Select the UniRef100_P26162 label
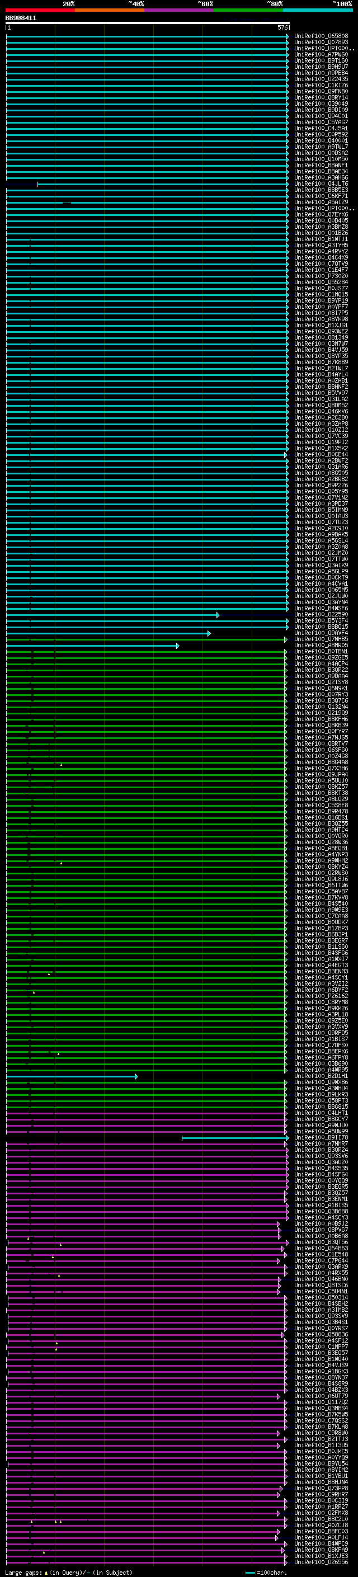This screenshot has height=1577, width=358. click(x=321, y=996)
